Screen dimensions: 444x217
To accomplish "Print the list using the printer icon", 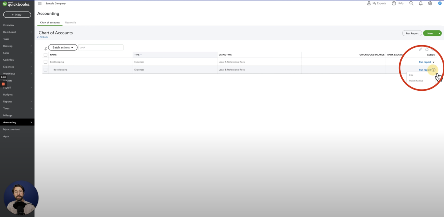I will [x=427, y=49].
